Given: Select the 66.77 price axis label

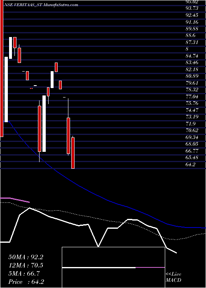Looking at the screenshot, I should tap(192, 151).
